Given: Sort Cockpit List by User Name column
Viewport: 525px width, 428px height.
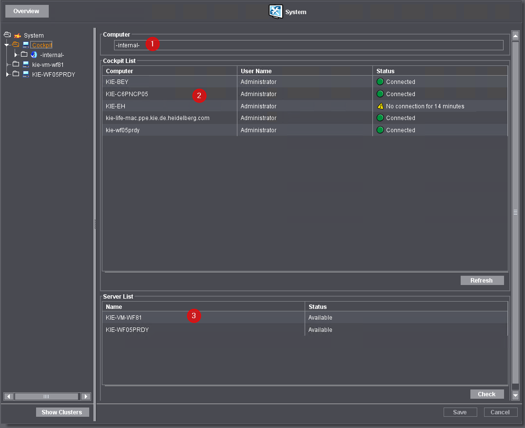Looking at the screenshot, I should click(x=305, y=71).
